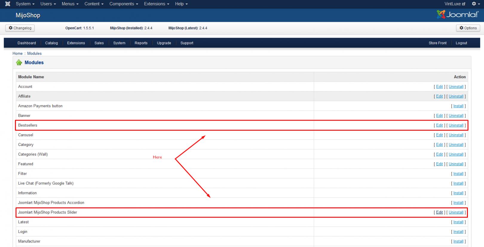Viewport: 484px width, 247px height.
Task: Open the Users dropdown menu
Action: click(x=48, y=4)
